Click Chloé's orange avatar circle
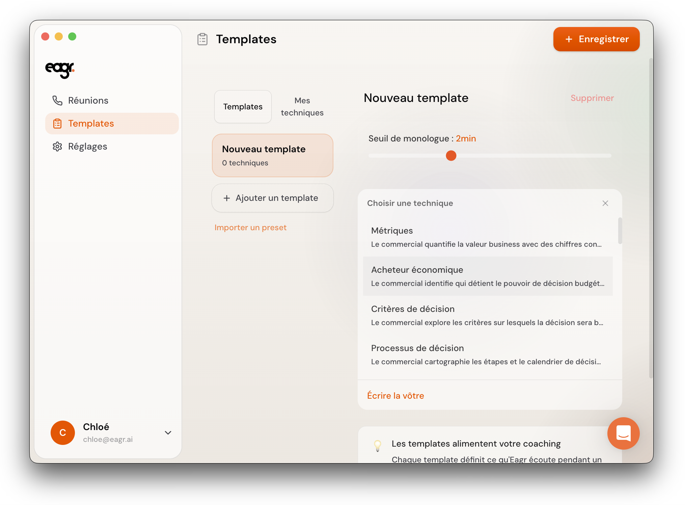This screenshot has height=505, width=685. pos(63,432)
